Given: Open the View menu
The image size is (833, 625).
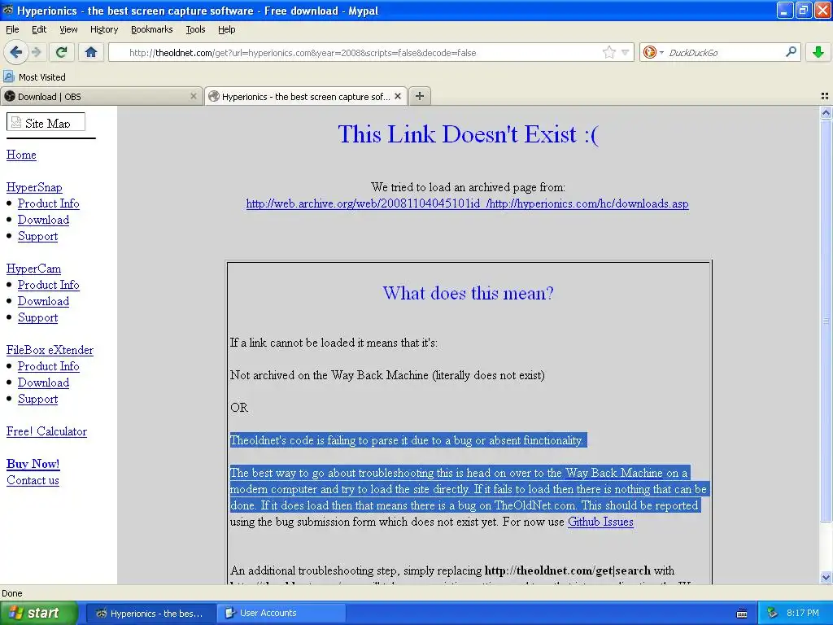Looking at the screenshot, I should coord(68,29).
